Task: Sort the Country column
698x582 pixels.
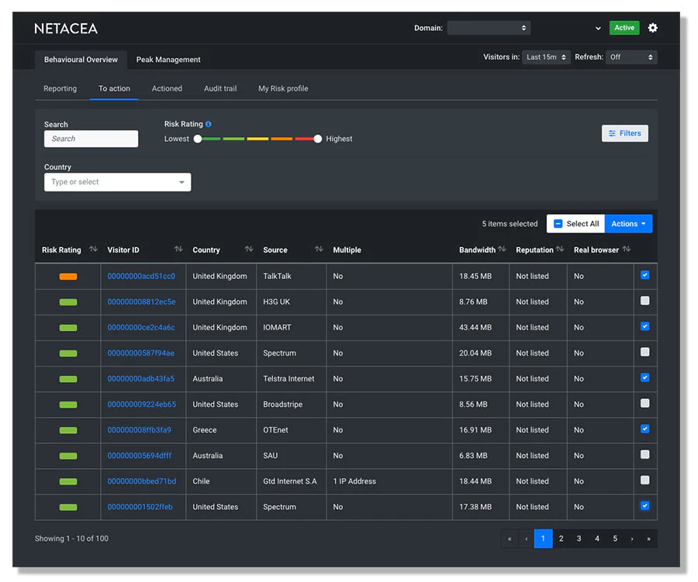Action: point(248,250)
